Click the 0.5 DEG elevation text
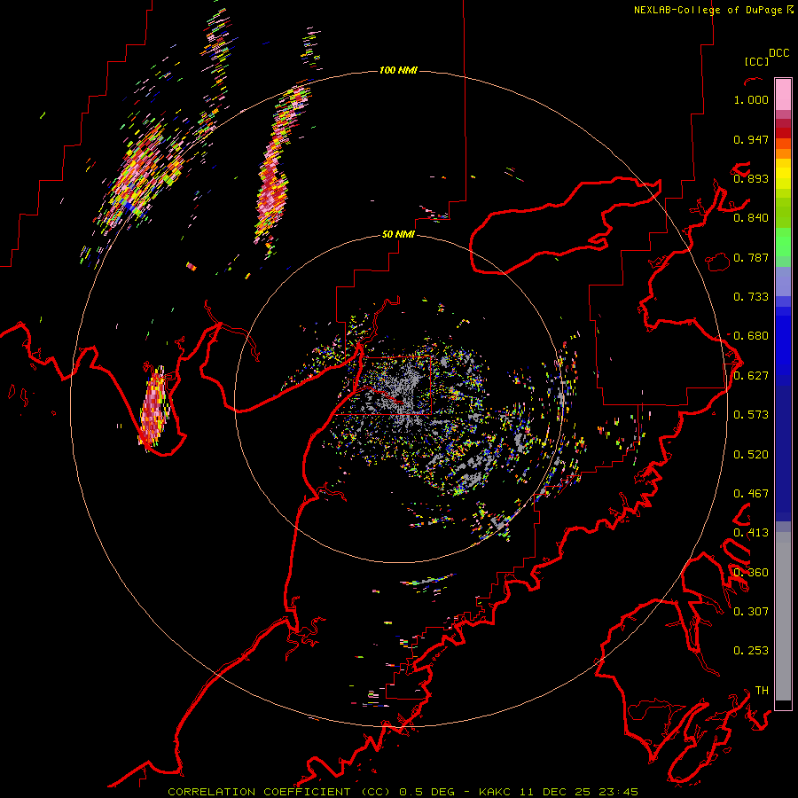Viewport: 798px width, 798px height. point(427,792)
